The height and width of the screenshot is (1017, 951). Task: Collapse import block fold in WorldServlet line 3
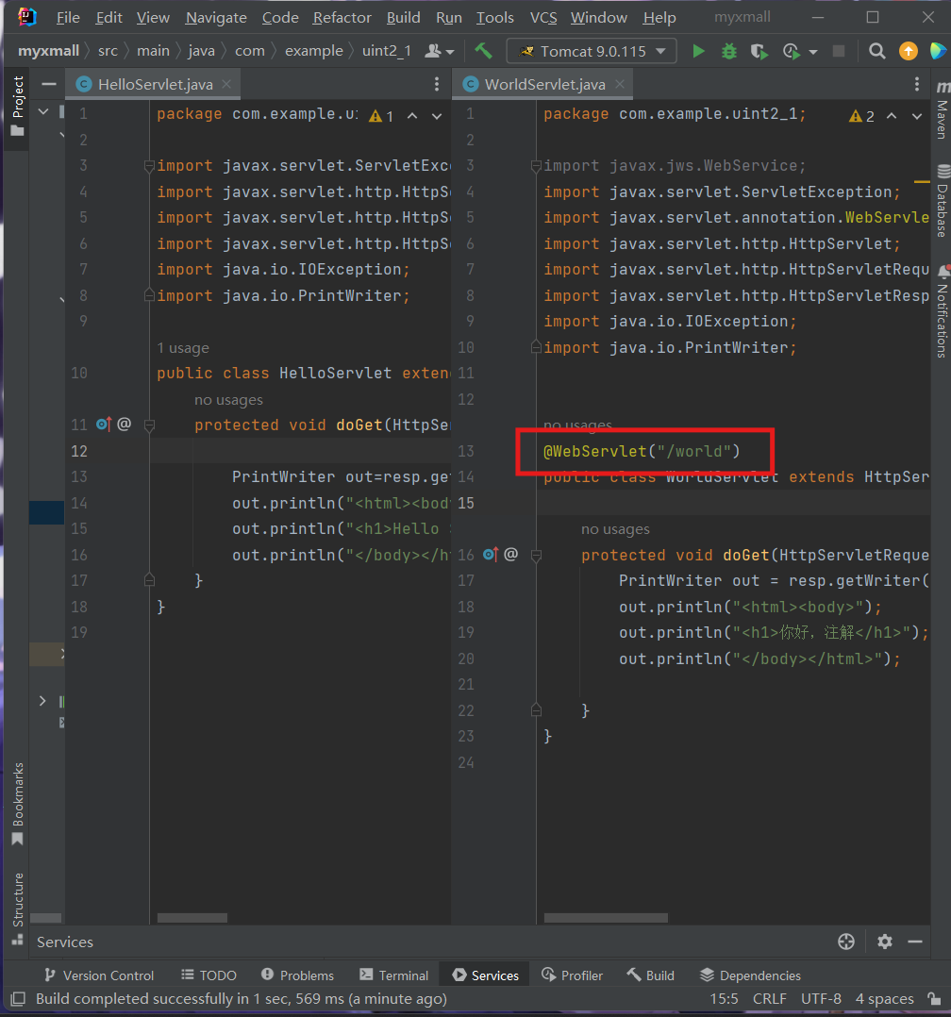(x=536, y=166)
